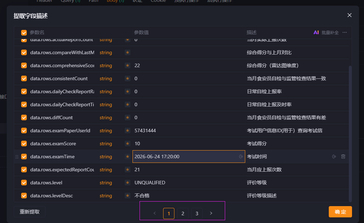This screenshot has height=223, width=364.
Task: Uncheck data.rows.examTime checkbox
Action: (24, 157)
